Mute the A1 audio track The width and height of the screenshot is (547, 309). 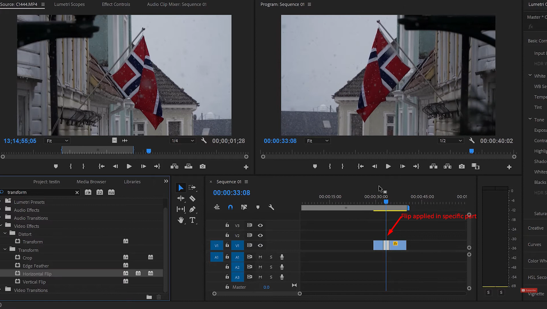[x=261, y=257]
